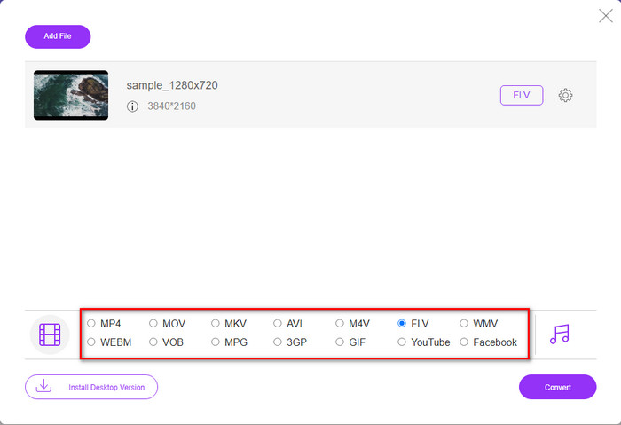Switch to audio formats via music note icon
Image resolution: width=621 pixels, height=425 pixels.
[559, 334]
